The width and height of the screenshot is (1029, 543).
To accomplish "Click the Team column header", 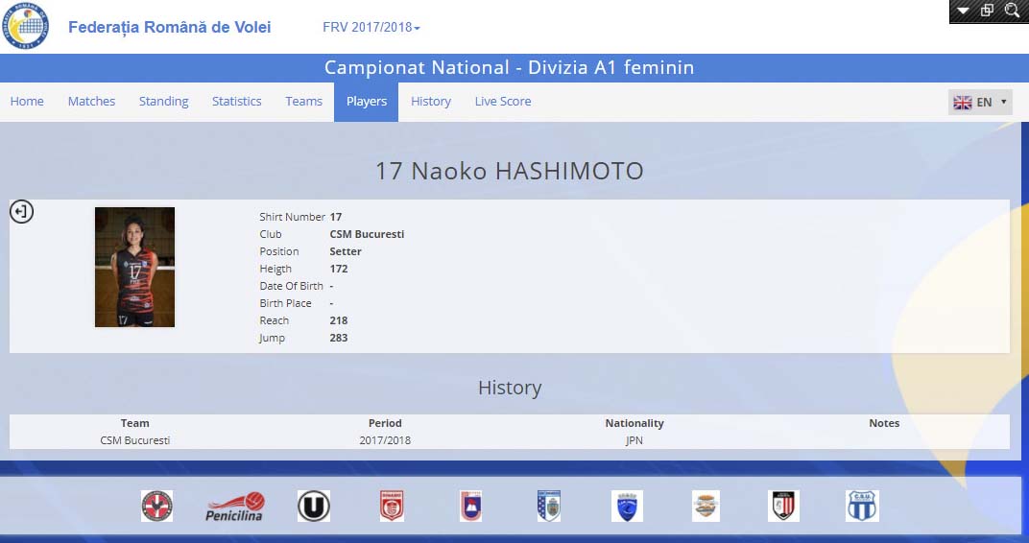I will pos(134,424).
